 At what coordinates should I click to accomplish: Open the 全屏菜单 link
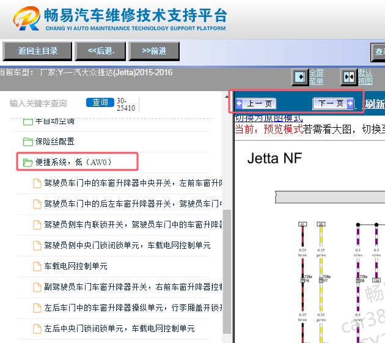[x=317, y=77]
